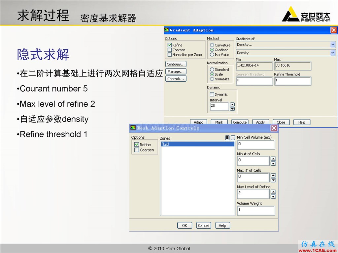
Task: Click Close in Gradient Adaption
Action: tap(281, 122)
